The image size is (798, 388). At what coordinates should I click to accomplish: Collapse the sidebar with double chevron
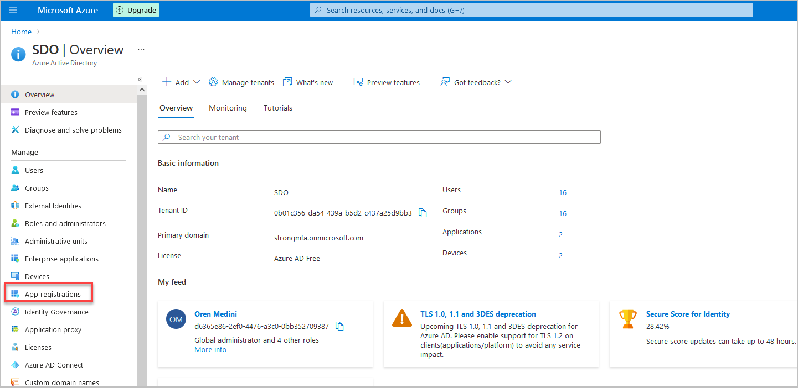pos(140,80)
